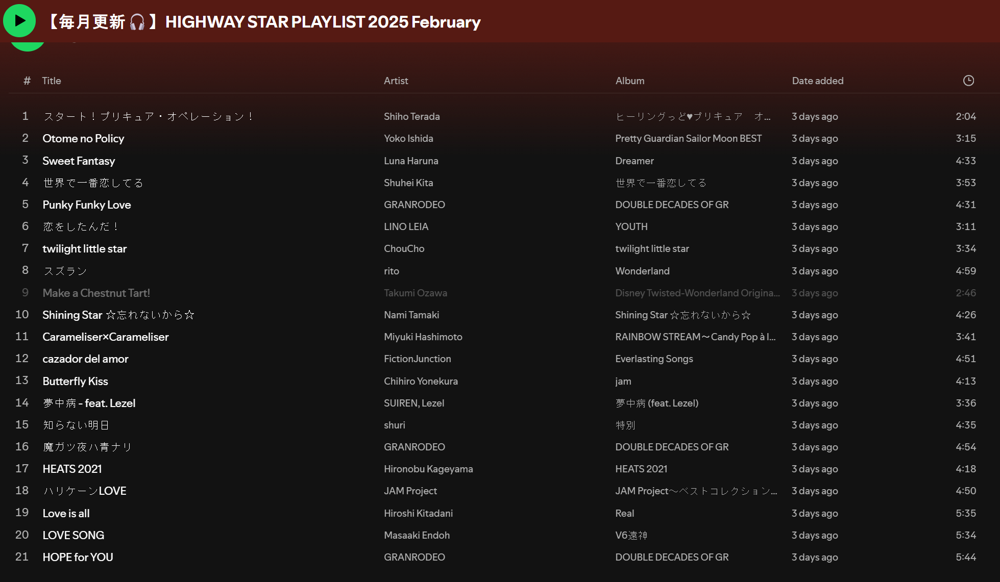Open artist link Luna Haruna

pyautogui.click(x=411, y=161)
